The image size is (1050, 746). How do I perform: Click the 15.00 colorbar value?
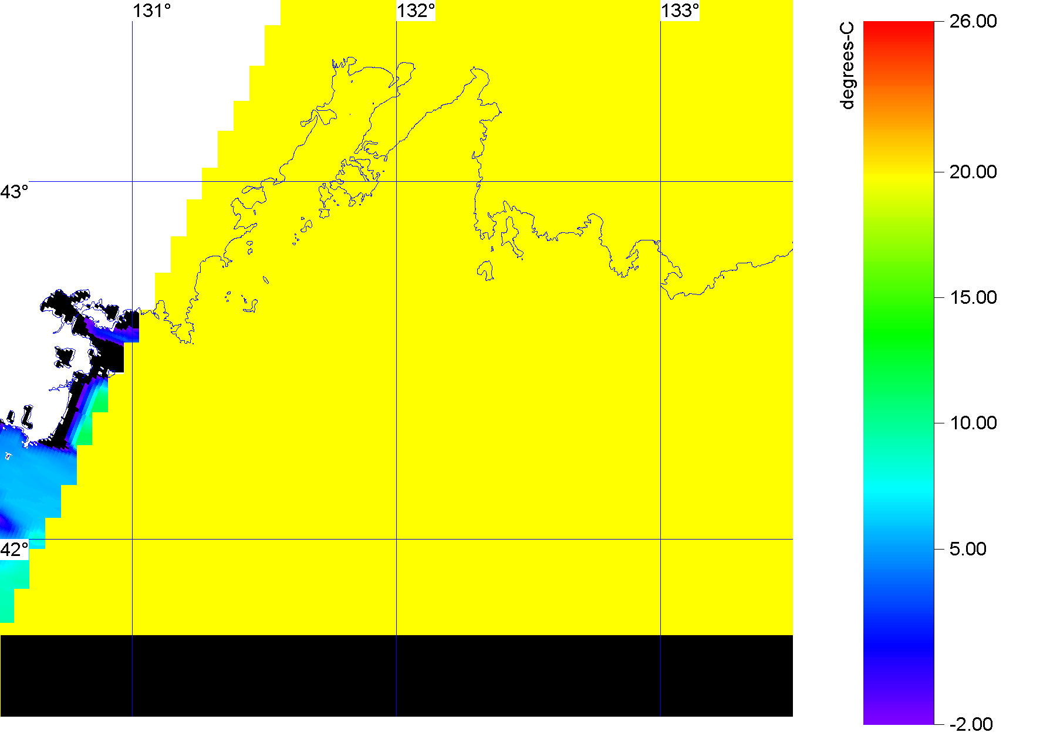click(973, 297)
